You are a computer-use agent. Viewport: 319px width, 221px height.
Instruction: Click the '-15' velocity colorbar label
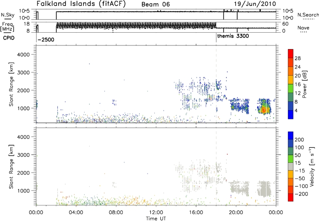click(x=300, y=171)
